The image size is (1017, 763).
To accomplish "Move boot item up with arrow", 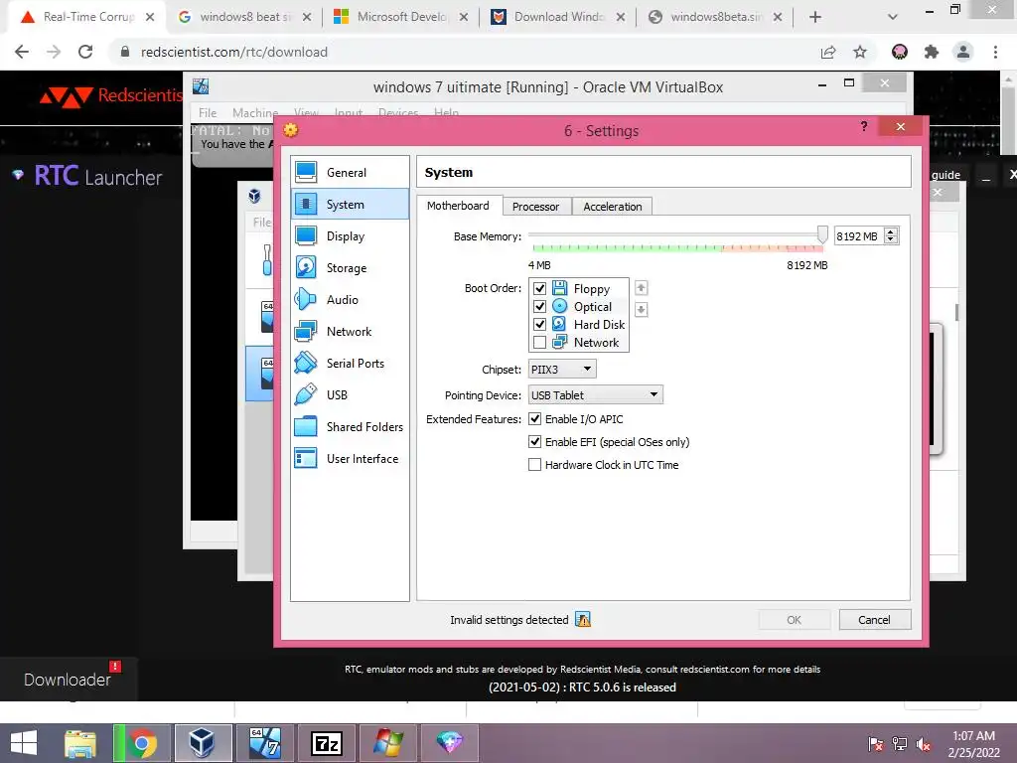I will coord(641,287).
